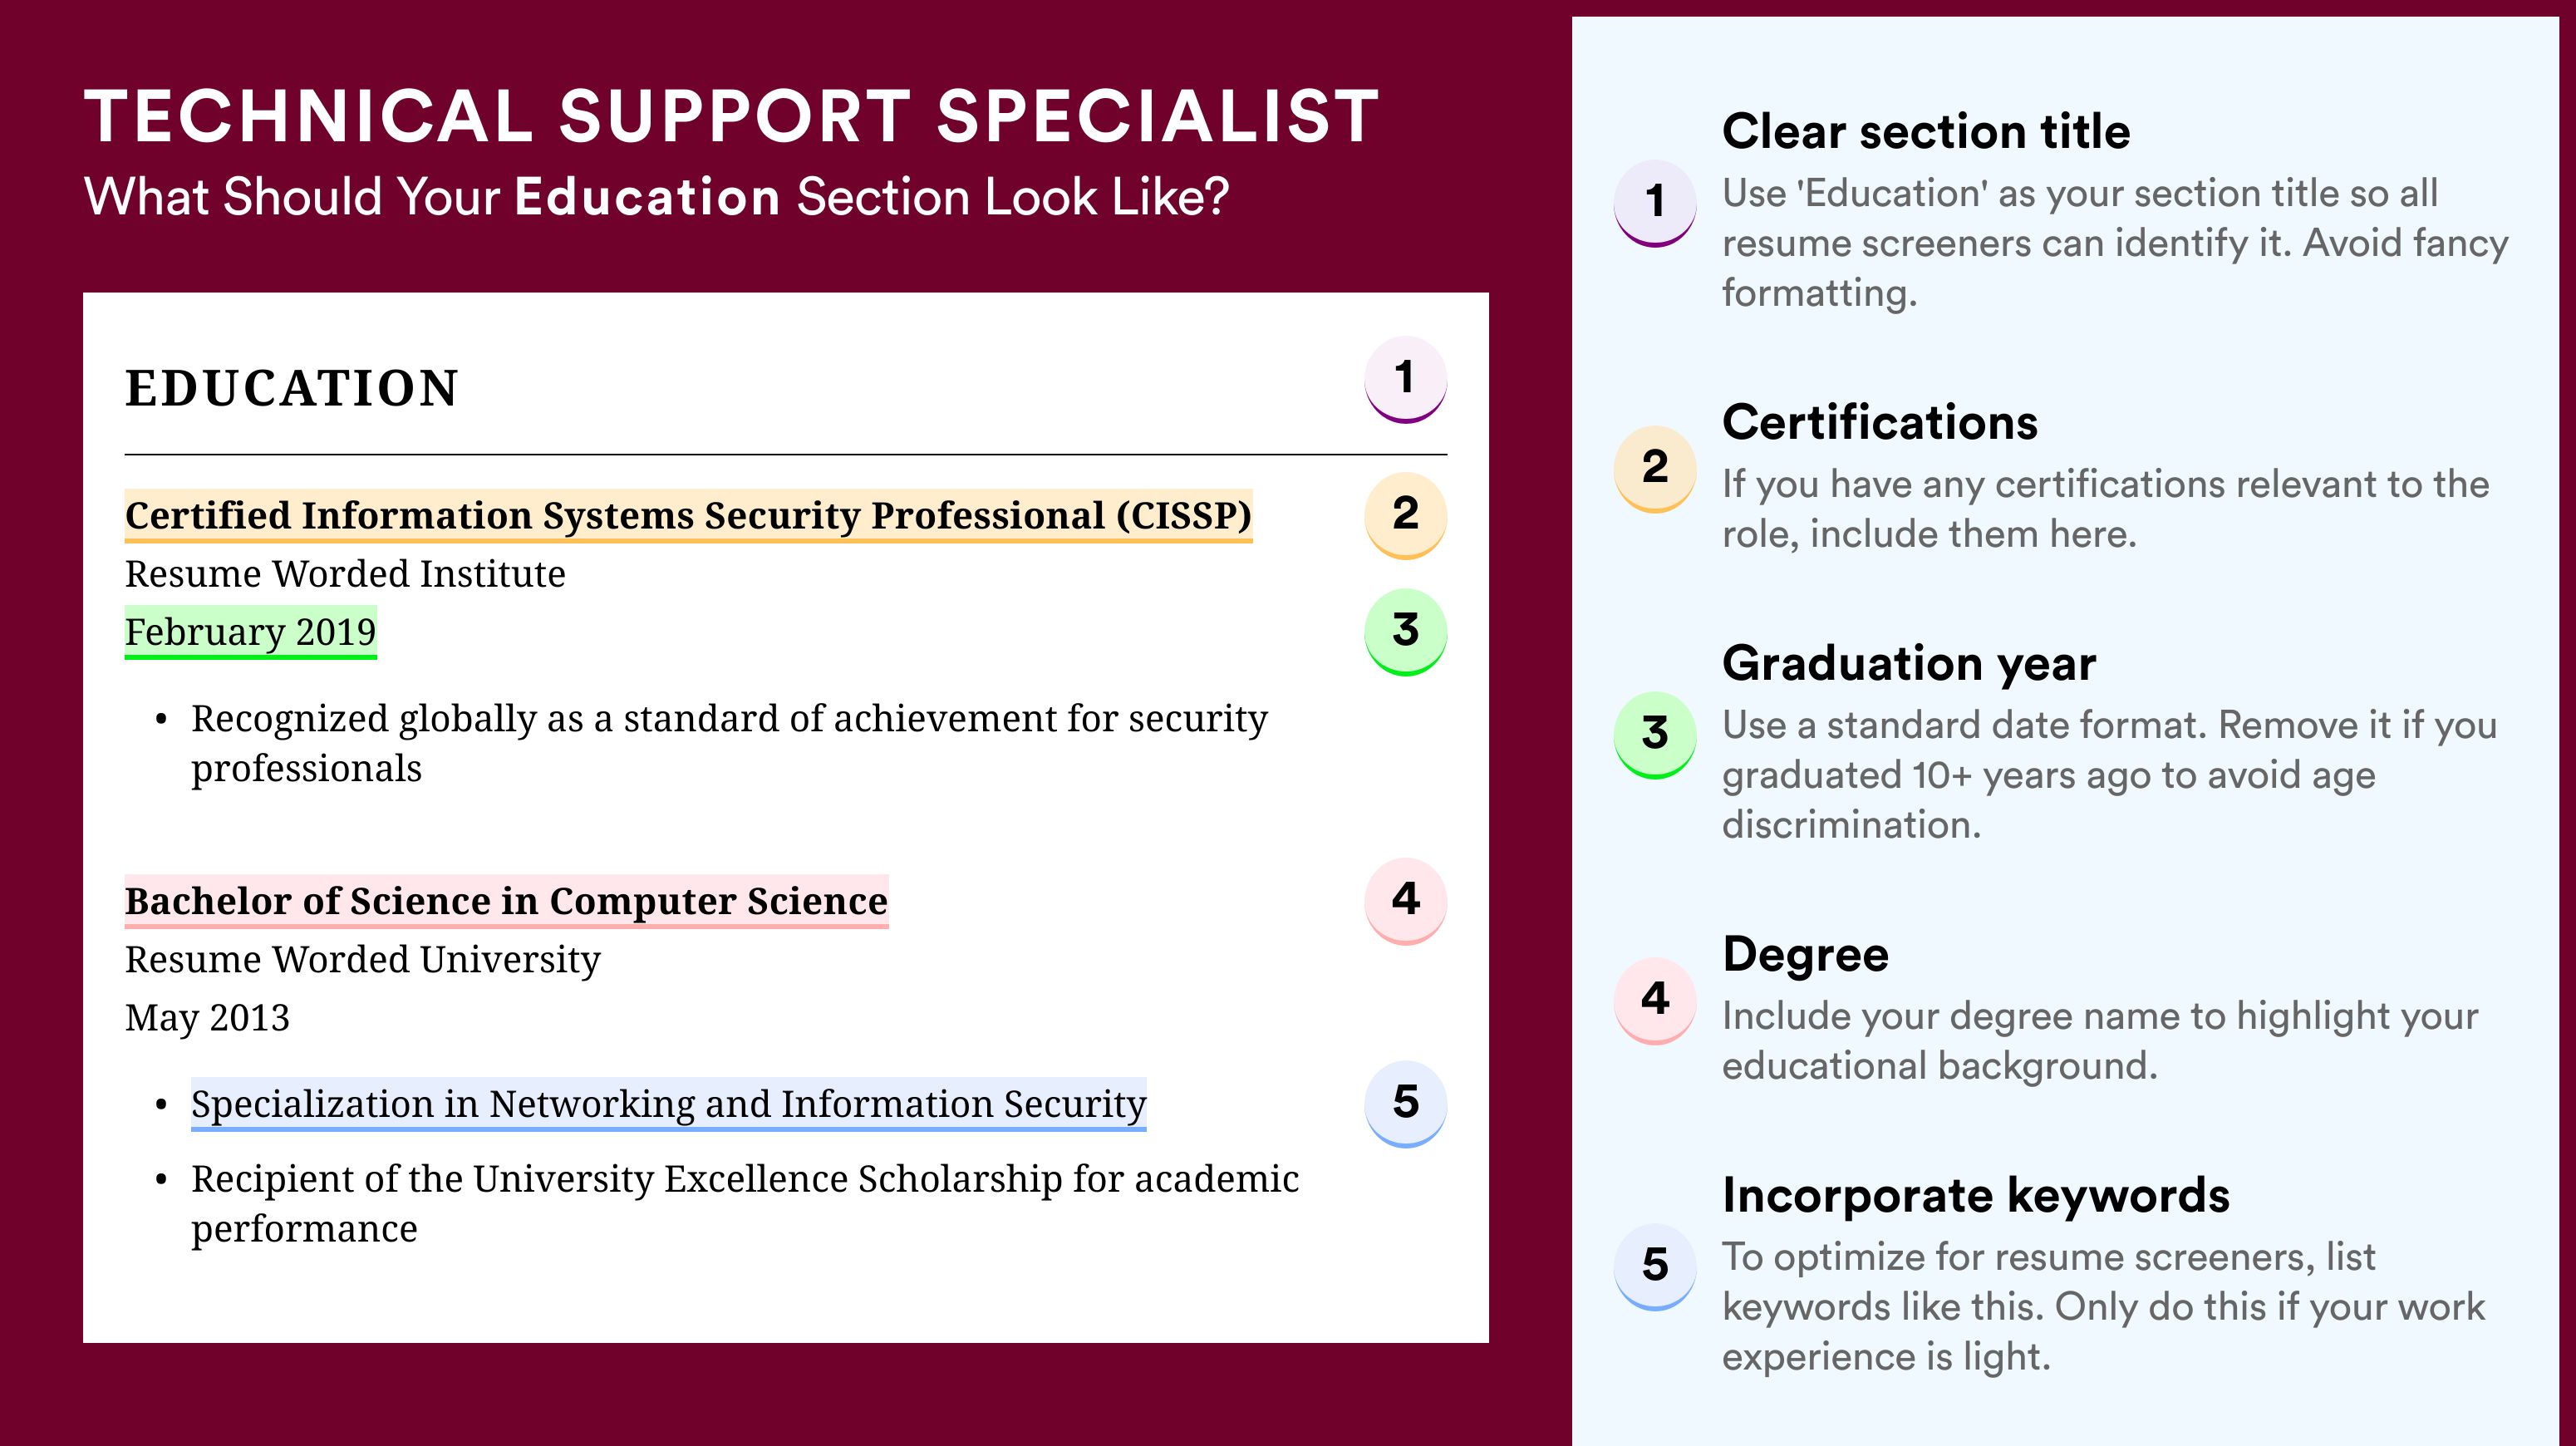The image size is (2576, 1446).
Task: Click orange badge 2 next to Certifications
Action: [x=1654, y=469]
